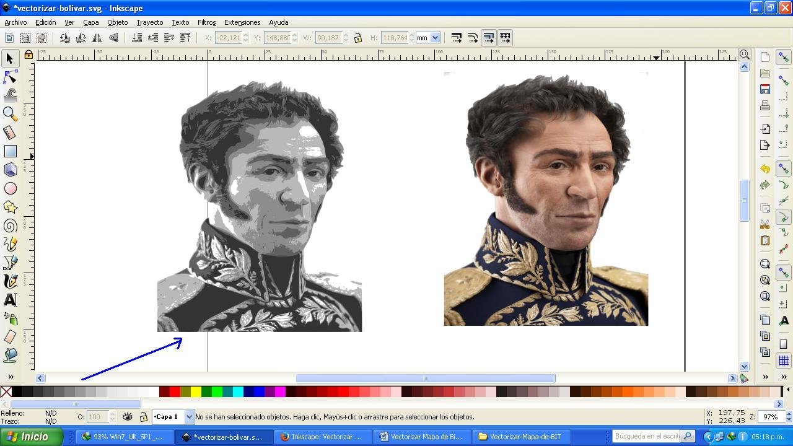Screen dimensions: 793x446
Task: Click the horizontal canvas scrollbar thumb
Action: click(426, 378)
